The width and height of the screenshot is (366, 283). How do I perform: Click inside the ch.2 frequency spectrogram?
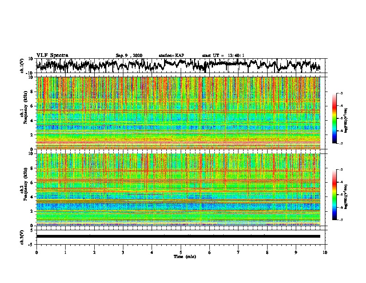[178, 190]
